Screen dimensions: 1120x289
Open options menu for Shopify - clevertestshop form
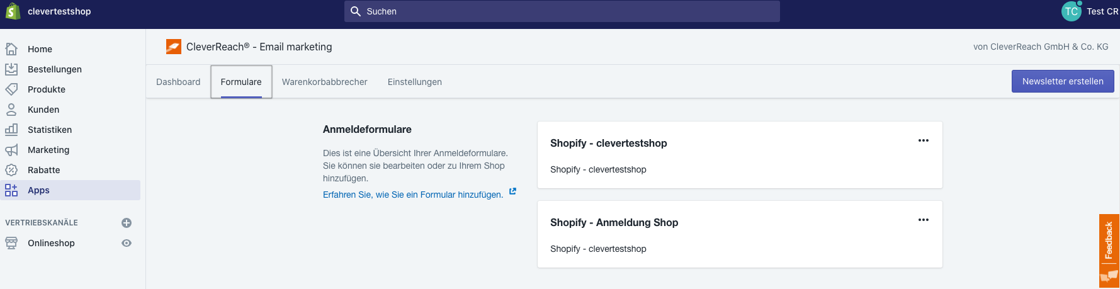coord(924,140)
